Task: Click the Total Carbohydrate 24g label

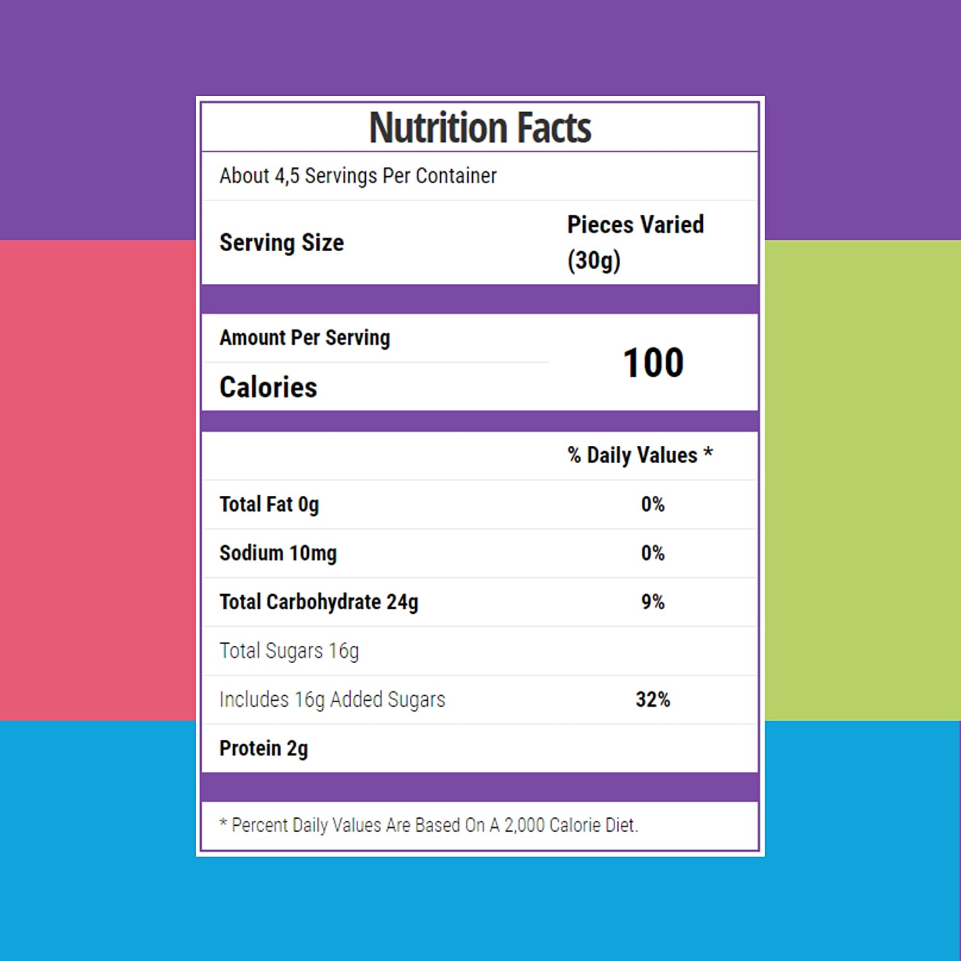Action: point(318,602)
